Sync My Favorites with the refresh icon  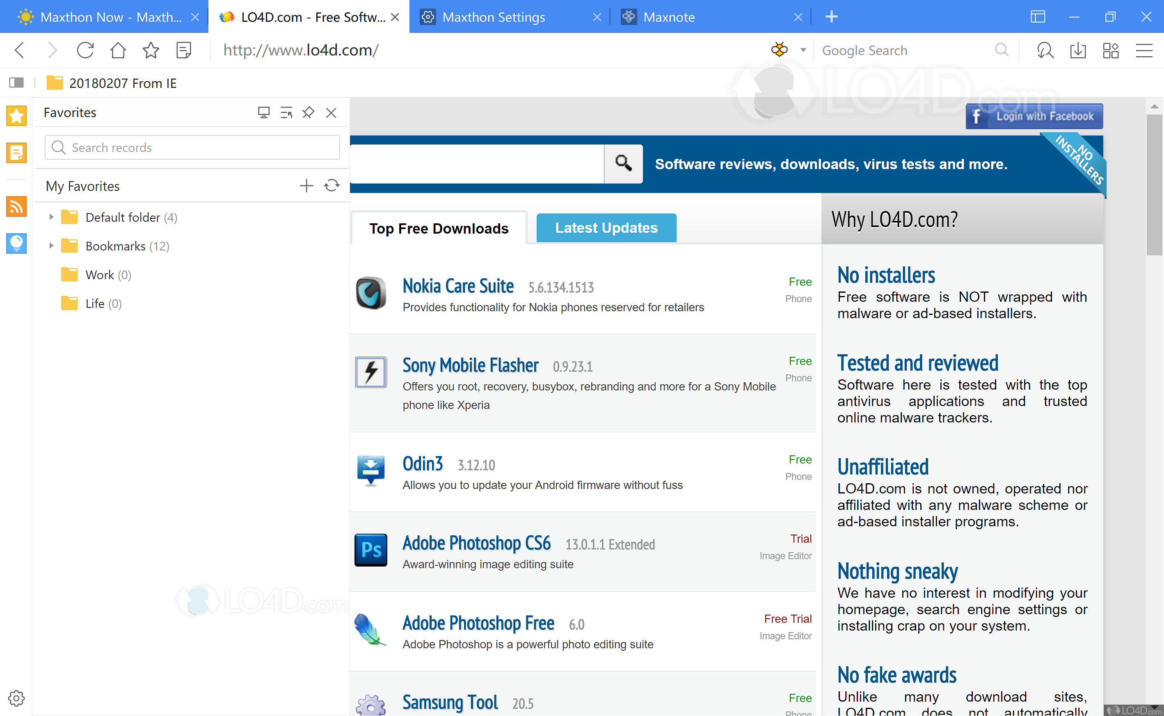(x=332, y=185)
